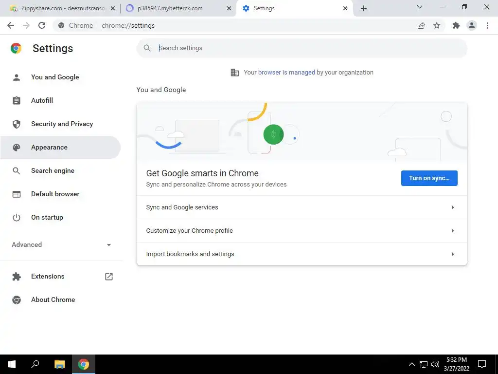Click the Chrome logo beside Settings title
The width and height of the screenshot is (498, 374).
[16, 48]
